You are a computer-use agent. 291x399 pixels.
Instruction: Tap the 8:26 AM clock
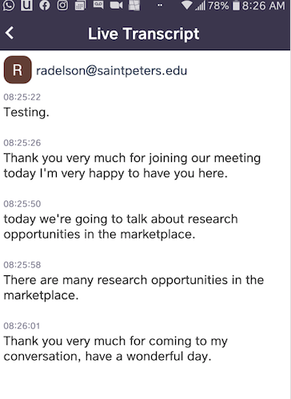pos(263,6)
